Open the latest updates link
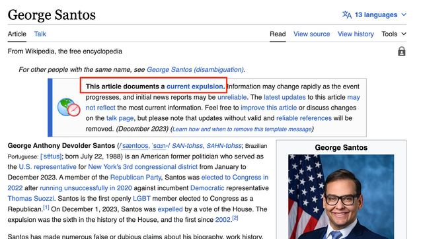This screenshot has width=421, height=239. [285, 97]
